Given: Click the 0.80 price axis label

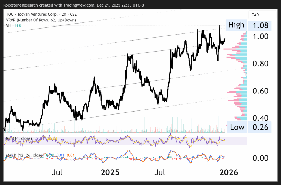Looking at the screenshot, I should click(259, 64).
